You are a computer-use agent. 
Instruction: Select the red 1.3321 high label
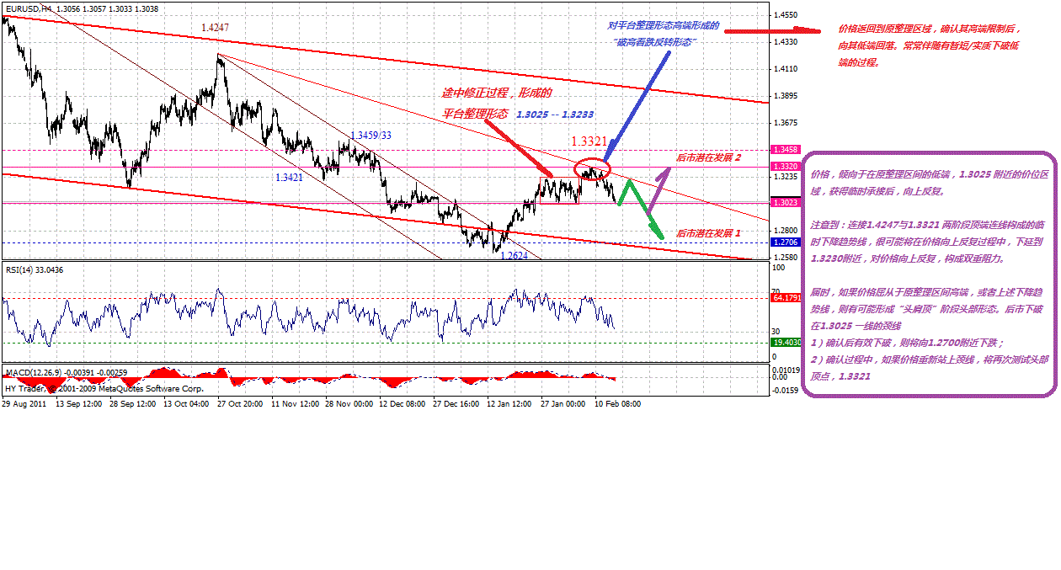pyautogui.click(x=589, y=142)
